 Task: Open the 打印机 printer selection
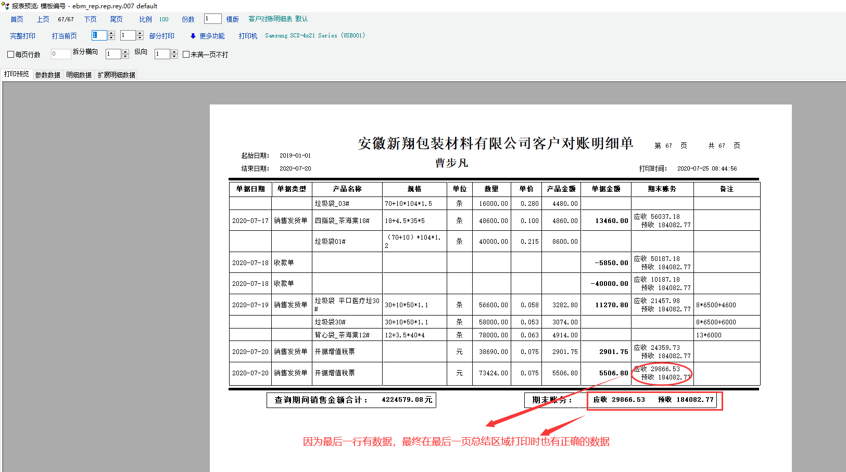248,36
